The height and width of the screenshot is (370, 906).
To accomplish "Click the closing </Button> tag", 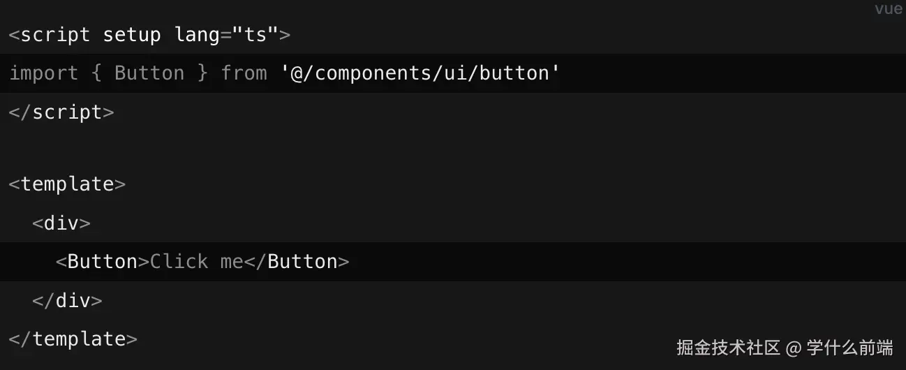I will click(x=297, y=262).
